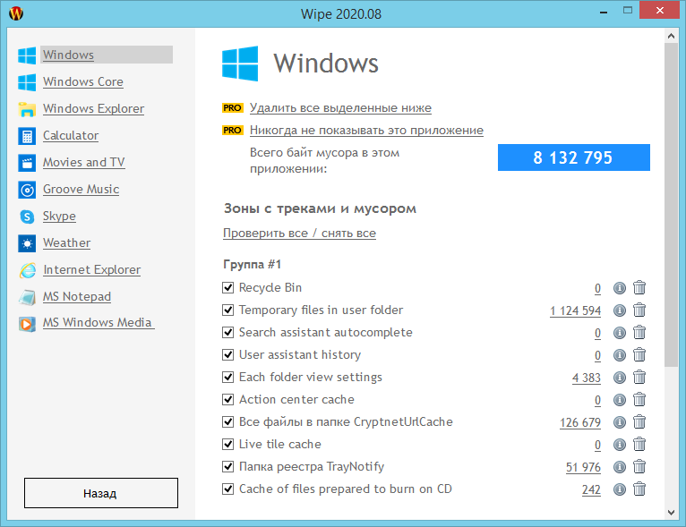Screen dimensions: 686x527
Task: Click the Wipe app icon in title bar
Action: [x=16, y=13]
